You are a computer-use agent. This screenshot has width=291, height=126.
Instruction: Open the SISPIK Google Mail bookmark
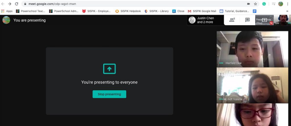point(202,11)
